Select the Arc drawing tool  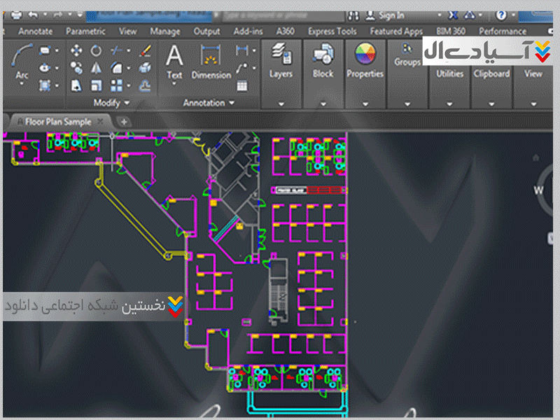tap(22, 59)
